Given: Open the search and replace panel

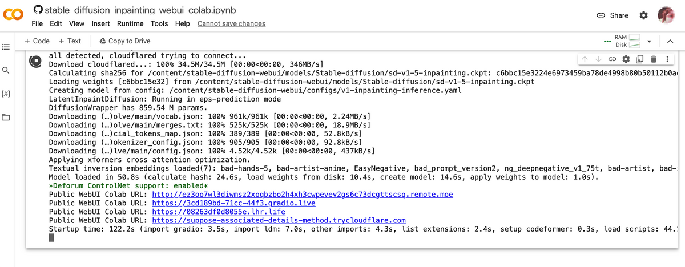Looking at the screenshot, I should [x=6, y=71].
